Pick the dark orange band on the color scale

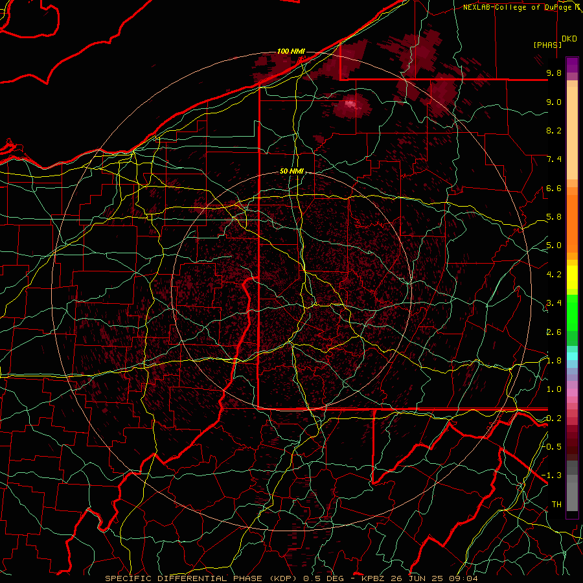point(572,223)
